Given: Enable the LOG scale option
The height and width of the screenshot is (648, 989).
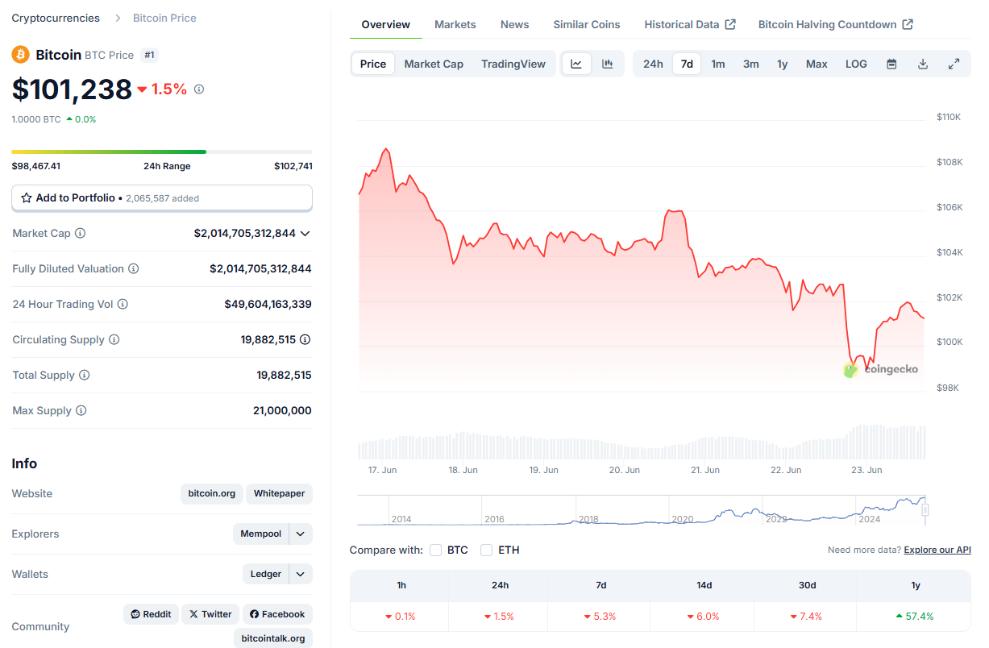Looking at the screenshot, I should 856,64.
